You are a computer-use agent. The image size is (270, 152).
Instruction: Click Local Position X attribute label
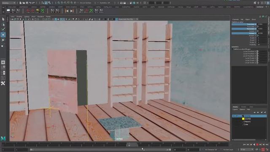click(249, 52)
